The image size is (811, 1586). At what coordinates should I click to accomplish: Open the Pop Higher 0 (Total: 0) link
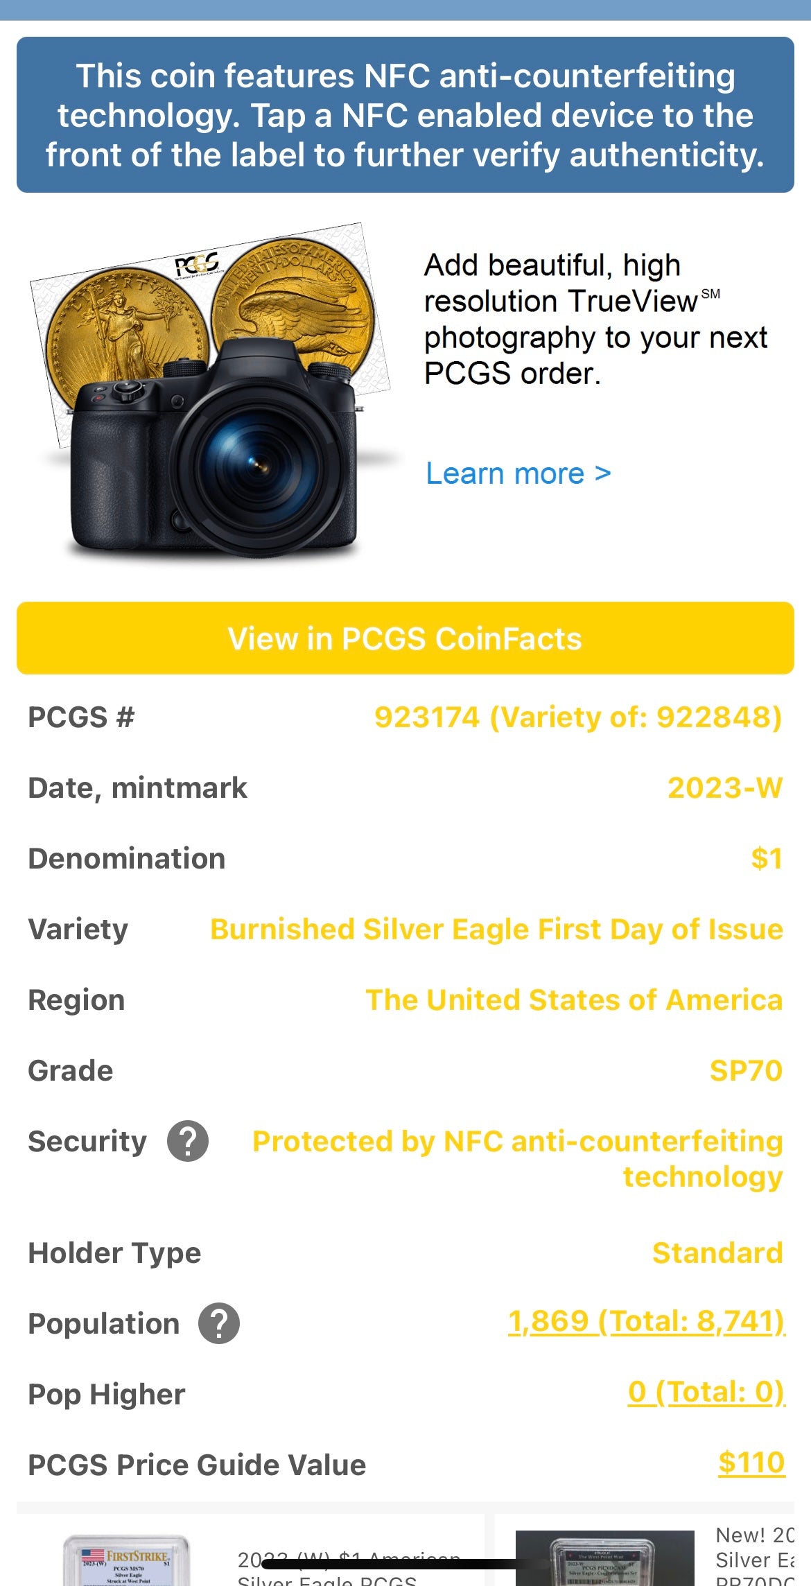706,1393
